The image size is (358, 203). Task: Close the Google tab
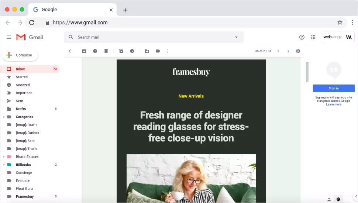click(111, 10)
